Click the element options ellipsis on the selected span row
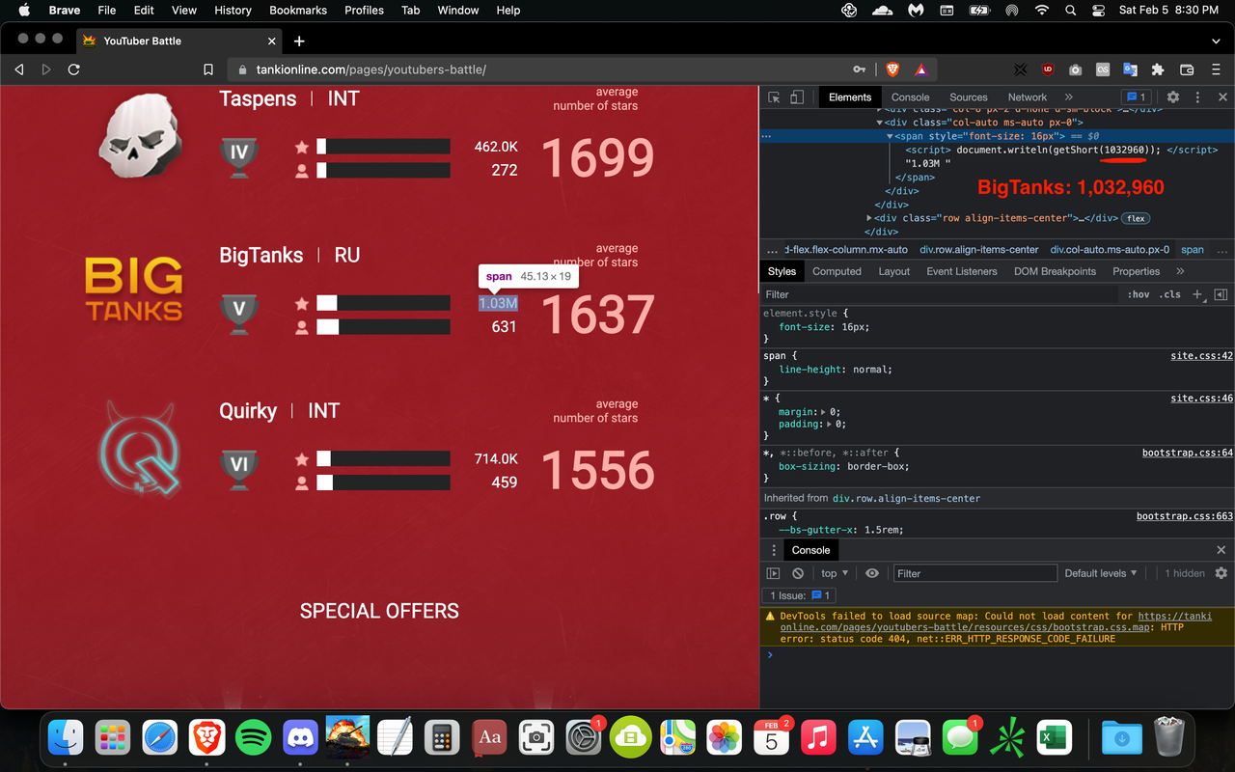The width and height of the screenshot is (1235, 772). tap(766, 136)
